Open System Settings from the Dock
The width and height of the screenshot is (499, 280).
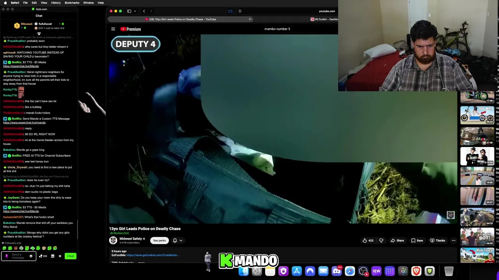click(x=257, y=271)
